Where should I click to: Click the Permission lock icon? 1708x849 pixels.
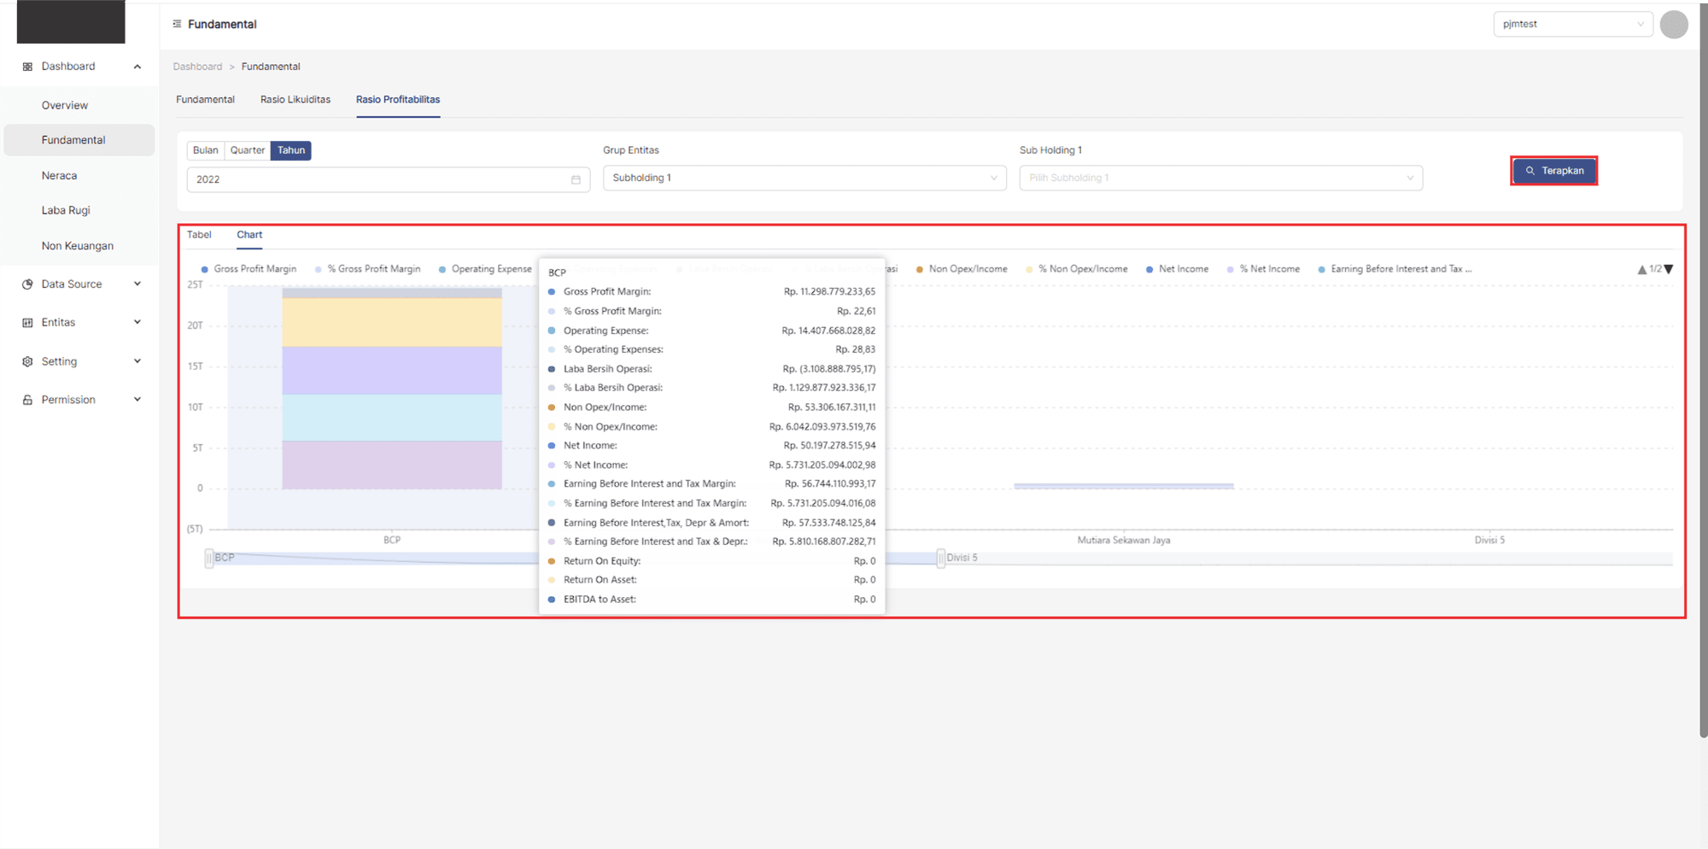(27, 400)
